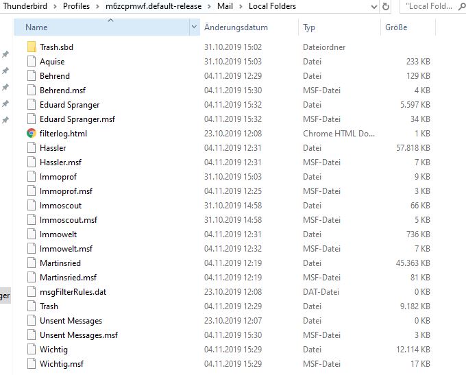Click the 5.597 KB size of Eduard Spranger
The image size is (466, 375).
click(x=415, y=105)
